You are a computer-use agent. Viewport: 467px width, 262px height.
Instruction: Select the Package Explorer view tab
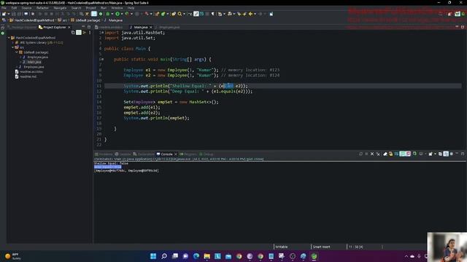[x=22, y=27]
